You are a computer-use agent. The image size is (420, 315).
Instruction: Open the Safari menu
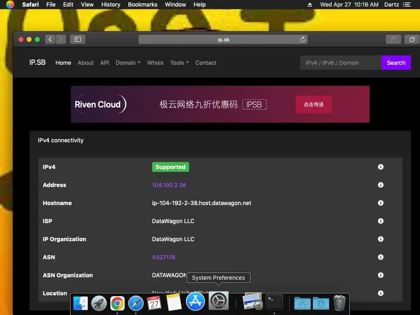click(x=30, y=5)
